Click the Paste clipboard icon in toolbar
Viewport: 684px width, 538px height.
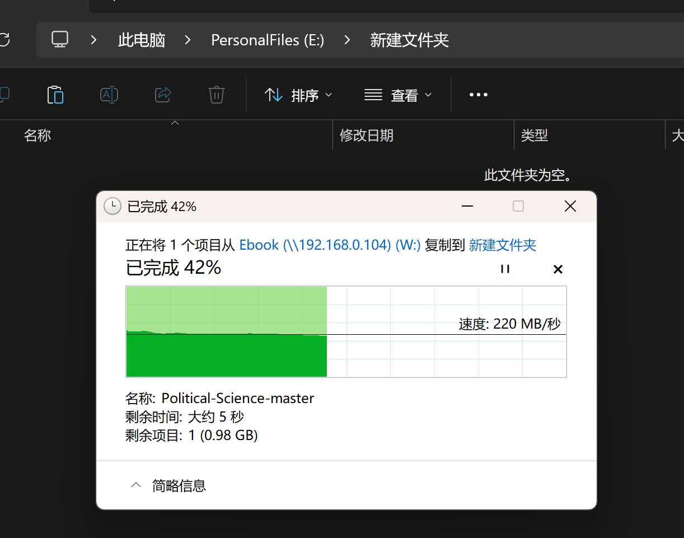[x=55, y=95]
